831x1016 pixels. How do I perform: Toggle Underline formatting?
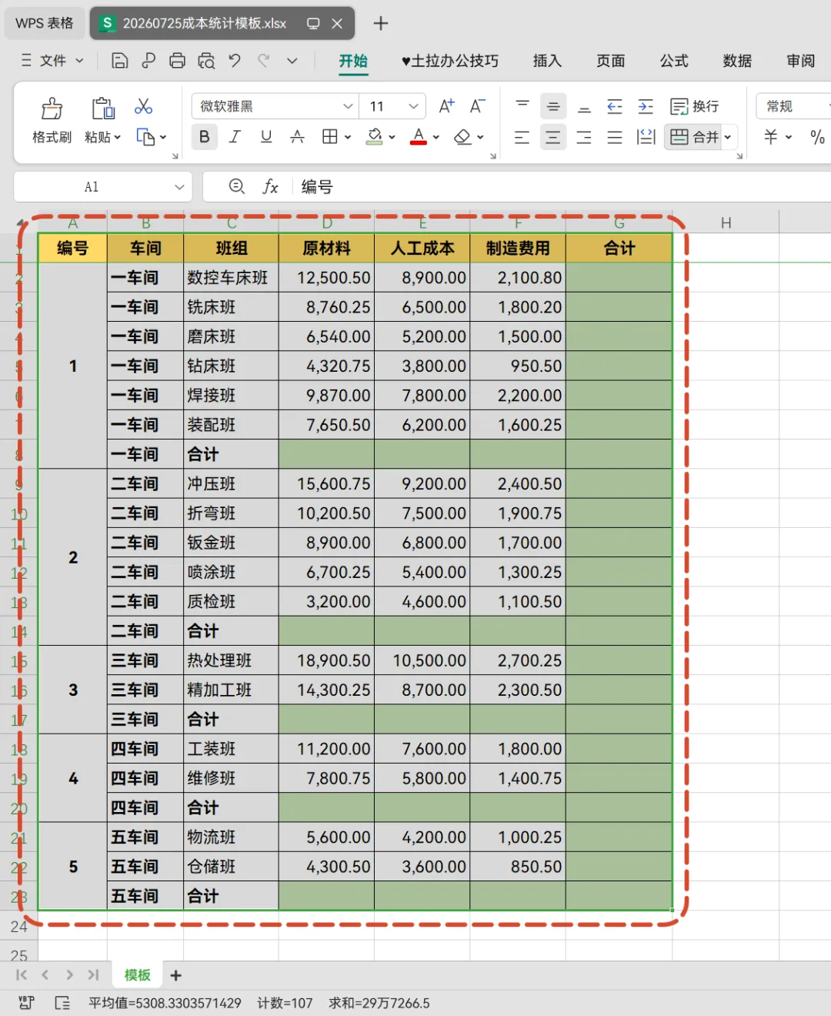point(266,137)
